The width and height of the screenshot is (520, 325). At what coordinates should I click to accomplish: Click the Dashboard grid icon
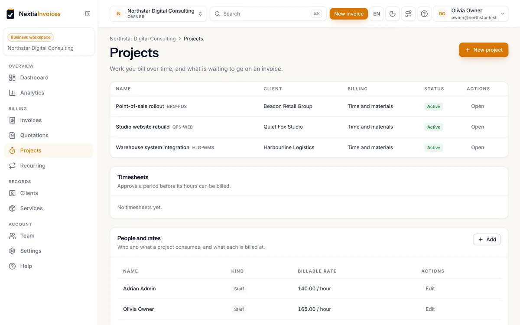click(12, 78)
